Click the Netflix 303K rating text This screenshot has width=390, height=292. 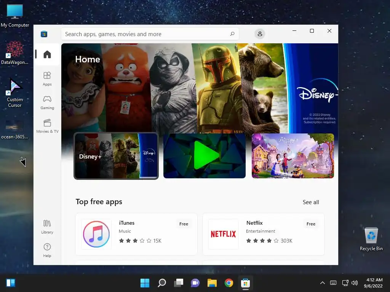point(286,241)
